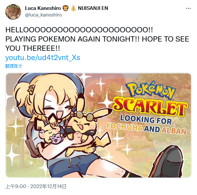Viewport: 197px width, 195px height.
Task: Click the NIJISANJI EN text in name
Action: click(93, 8)
